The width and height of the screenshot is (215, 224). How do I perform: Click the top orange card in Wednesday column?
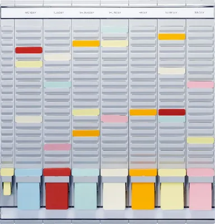(x=86, y=43)
